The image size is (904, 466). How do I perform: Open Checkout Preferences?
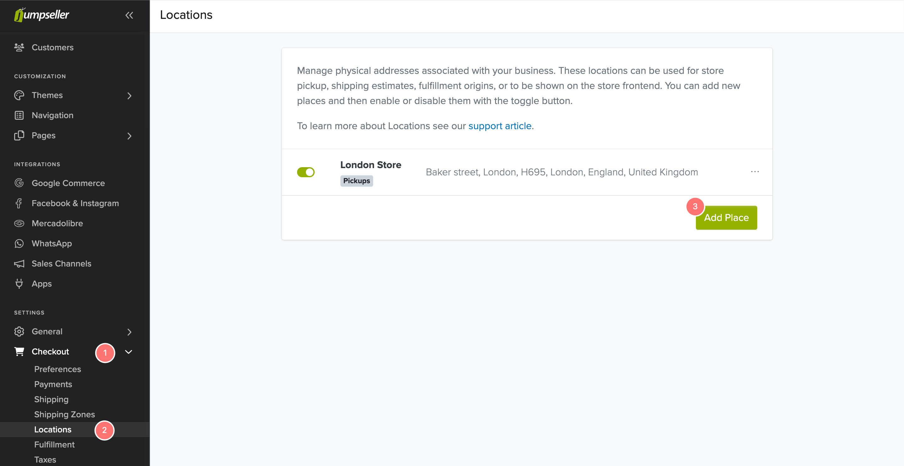[58, 369]
